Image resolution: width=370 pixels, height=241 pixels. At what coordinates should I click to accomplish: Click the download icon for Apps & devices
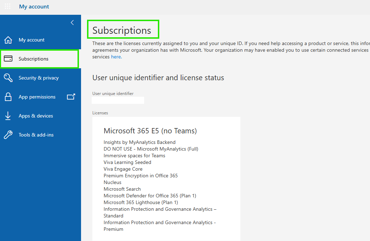[8, 116]
